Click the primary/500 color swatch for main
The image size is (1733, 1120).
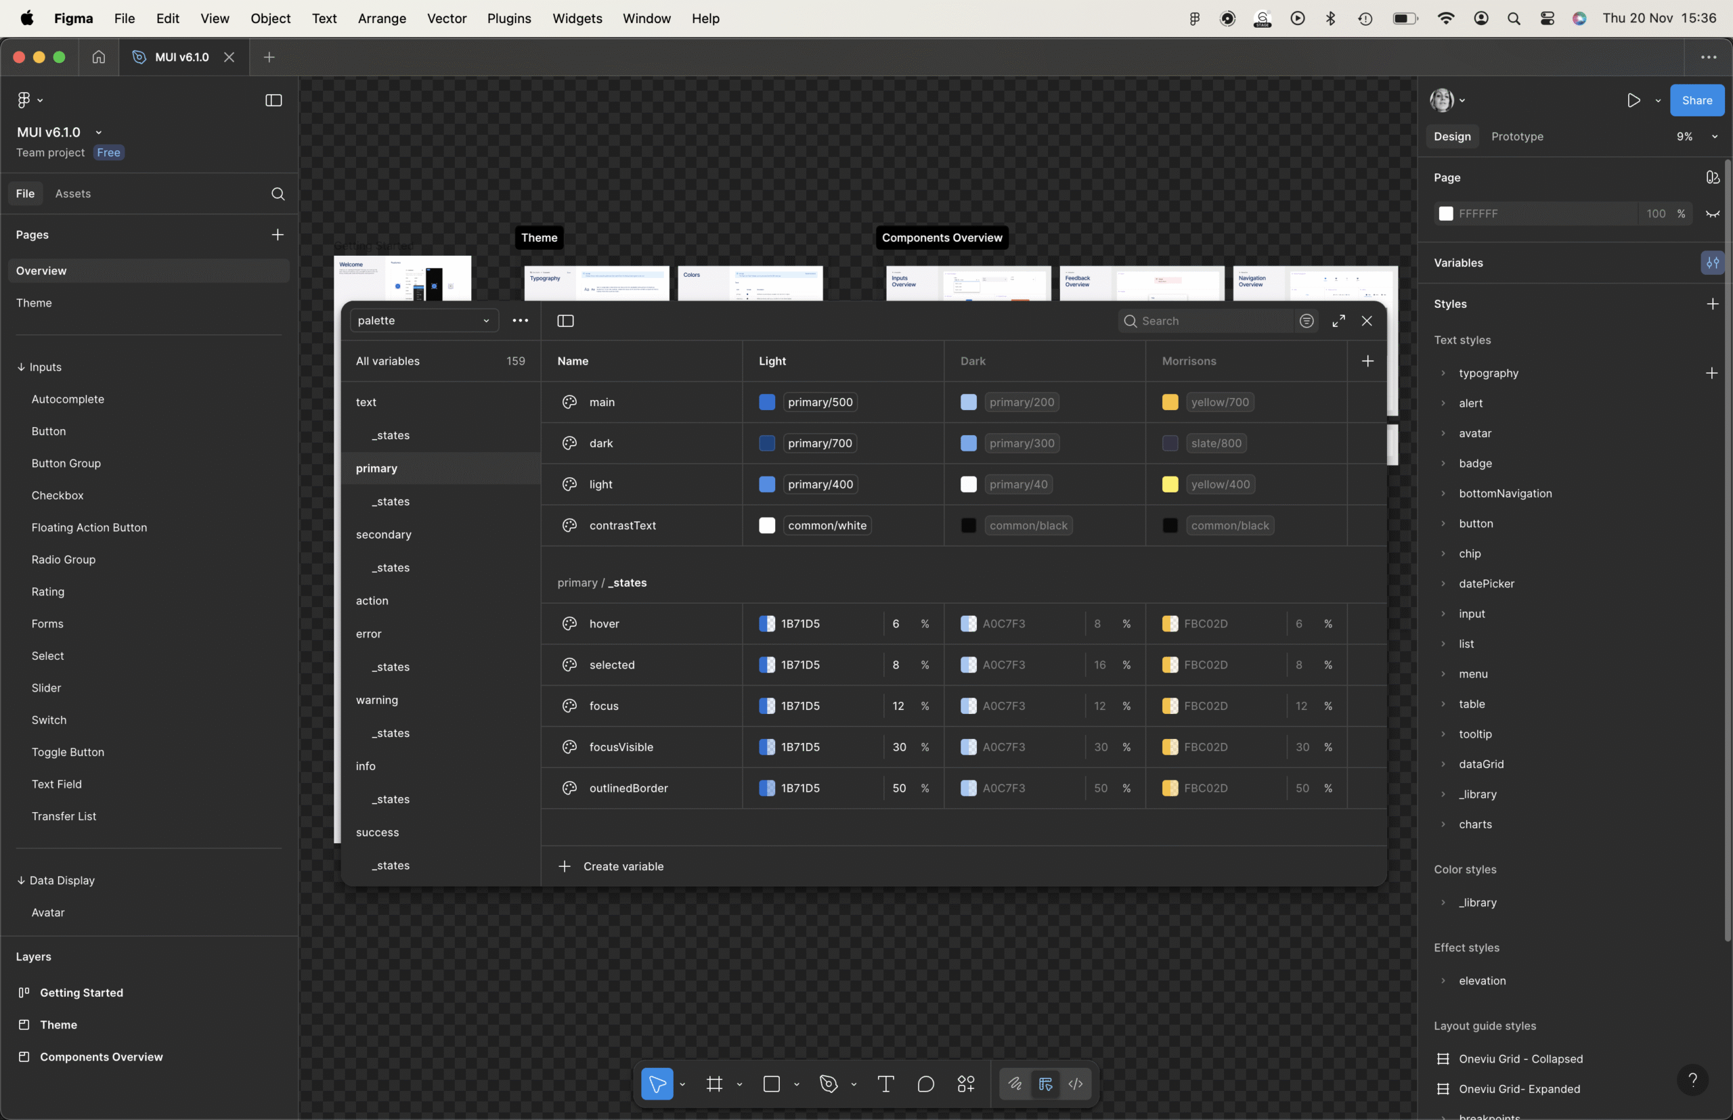767,402
